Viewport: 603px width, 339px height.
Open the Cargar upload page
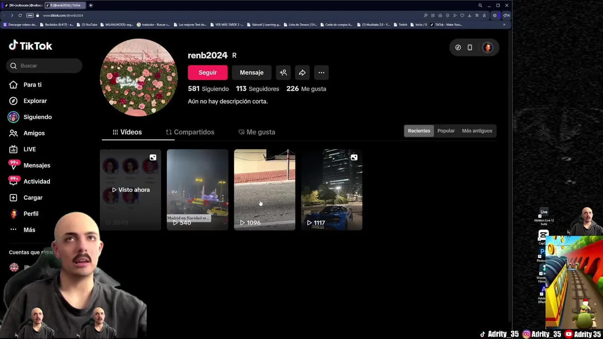26,198
